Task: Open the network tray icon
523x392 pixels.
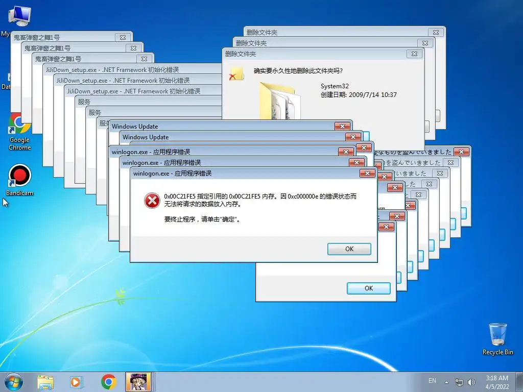Action: pos(459,382)
